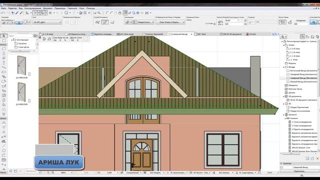Viewport: 320px width, 180px height.
Task: Toggle grid snap icon in the toolbar
Action: (x=50, y=13)
